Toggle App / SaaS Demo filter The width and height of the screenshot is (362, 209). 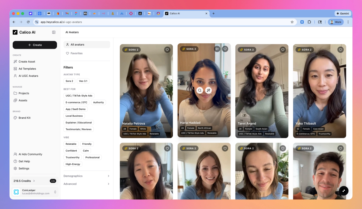[76, 109]
